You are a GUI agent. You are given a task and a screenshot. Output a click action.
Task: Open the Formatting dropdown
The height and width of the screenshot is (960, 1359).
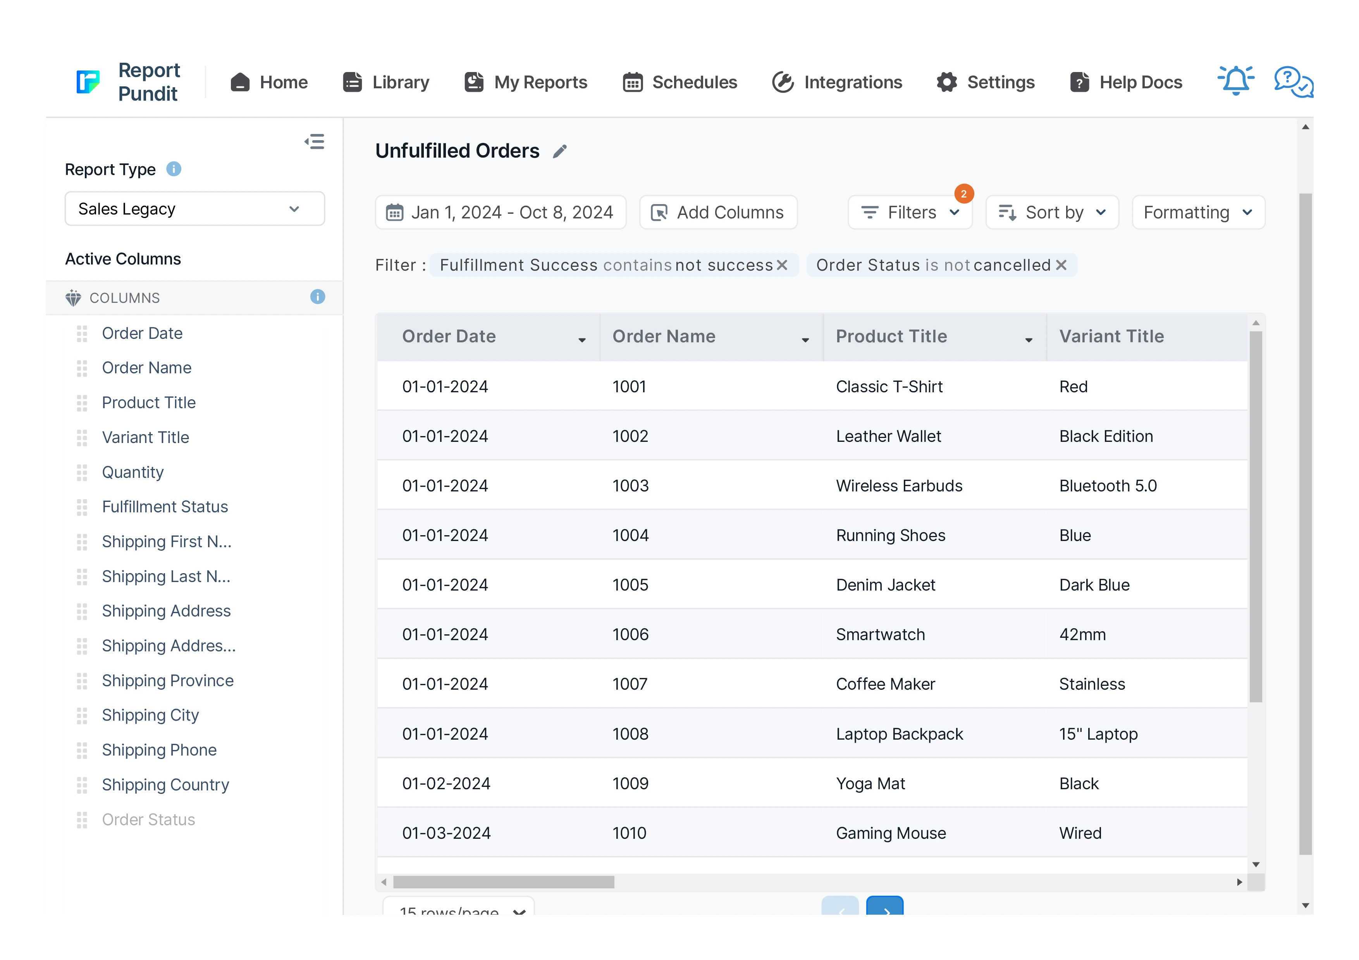coord(1197,212)
